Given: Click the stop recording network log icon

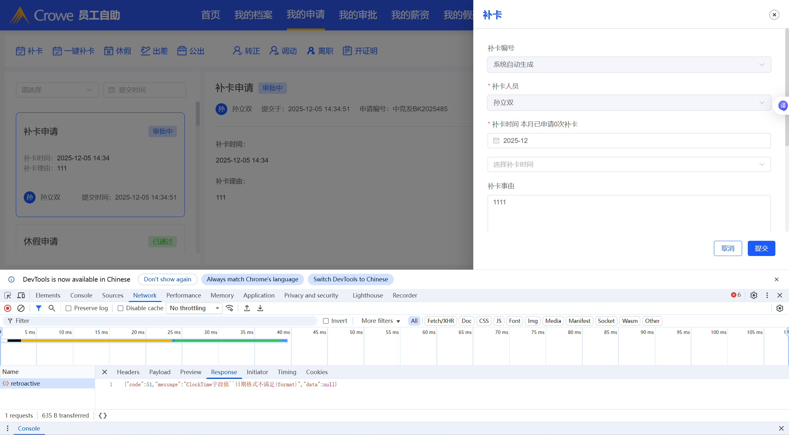Looking at the screenshot, I should (x=8, y=308).
